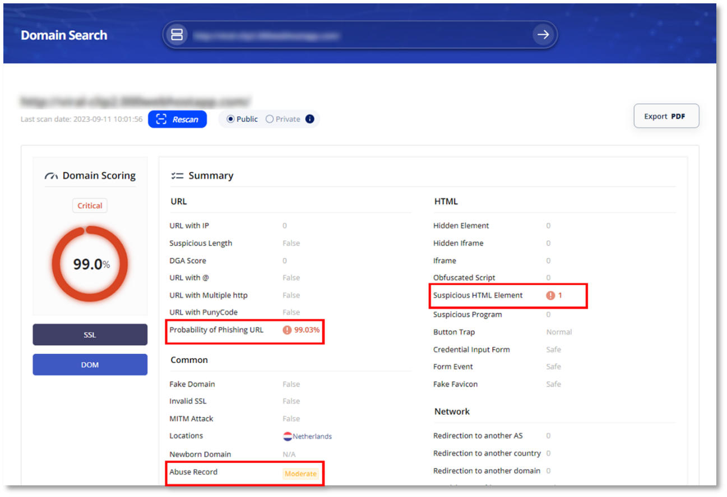Click the Domain Scoring gauge icon

click(51, 176)
